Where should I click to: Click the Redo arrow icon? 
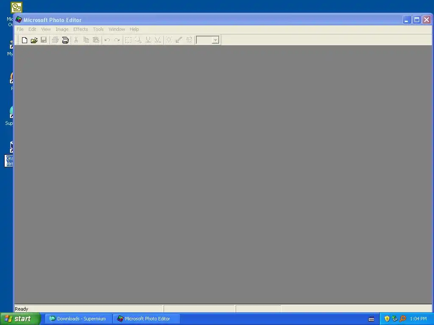pyautogui.click(x=117, y=40)
